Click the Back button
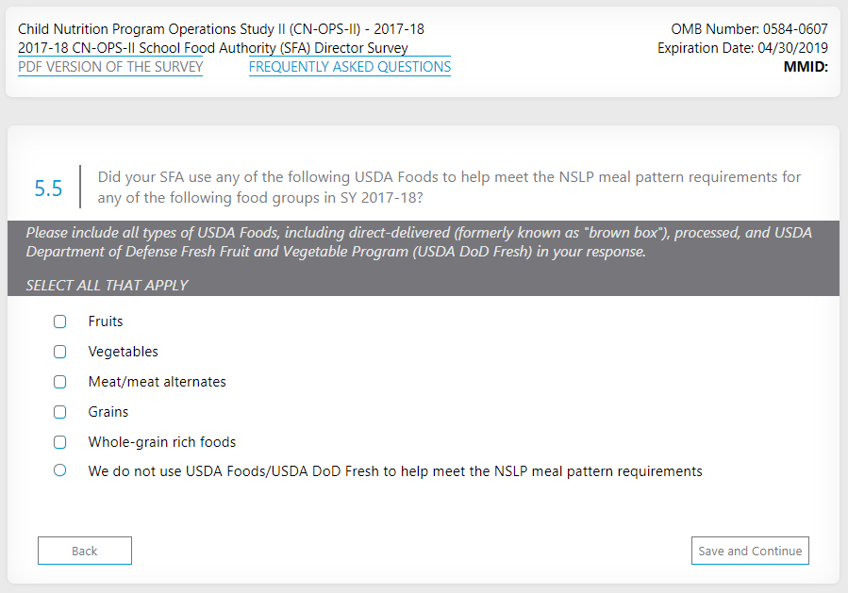 click(x=84, y=551)
